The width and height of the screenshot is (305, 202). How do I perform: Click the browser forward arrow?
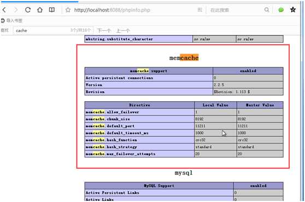coord(16,10)
